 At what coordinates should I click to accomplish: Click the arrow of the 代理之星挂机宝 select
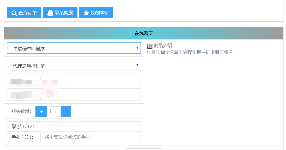tap(137, 66)
